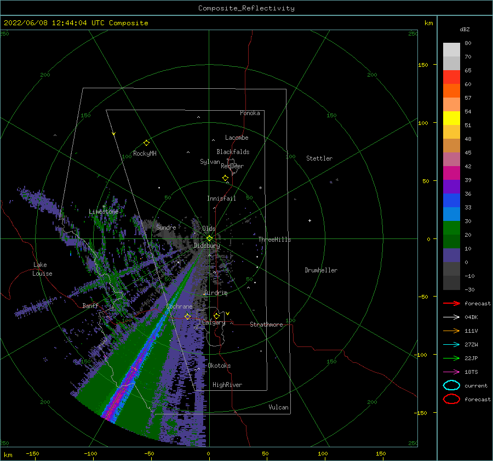
Task: Click the Blackfalds label
Action: 233,152
